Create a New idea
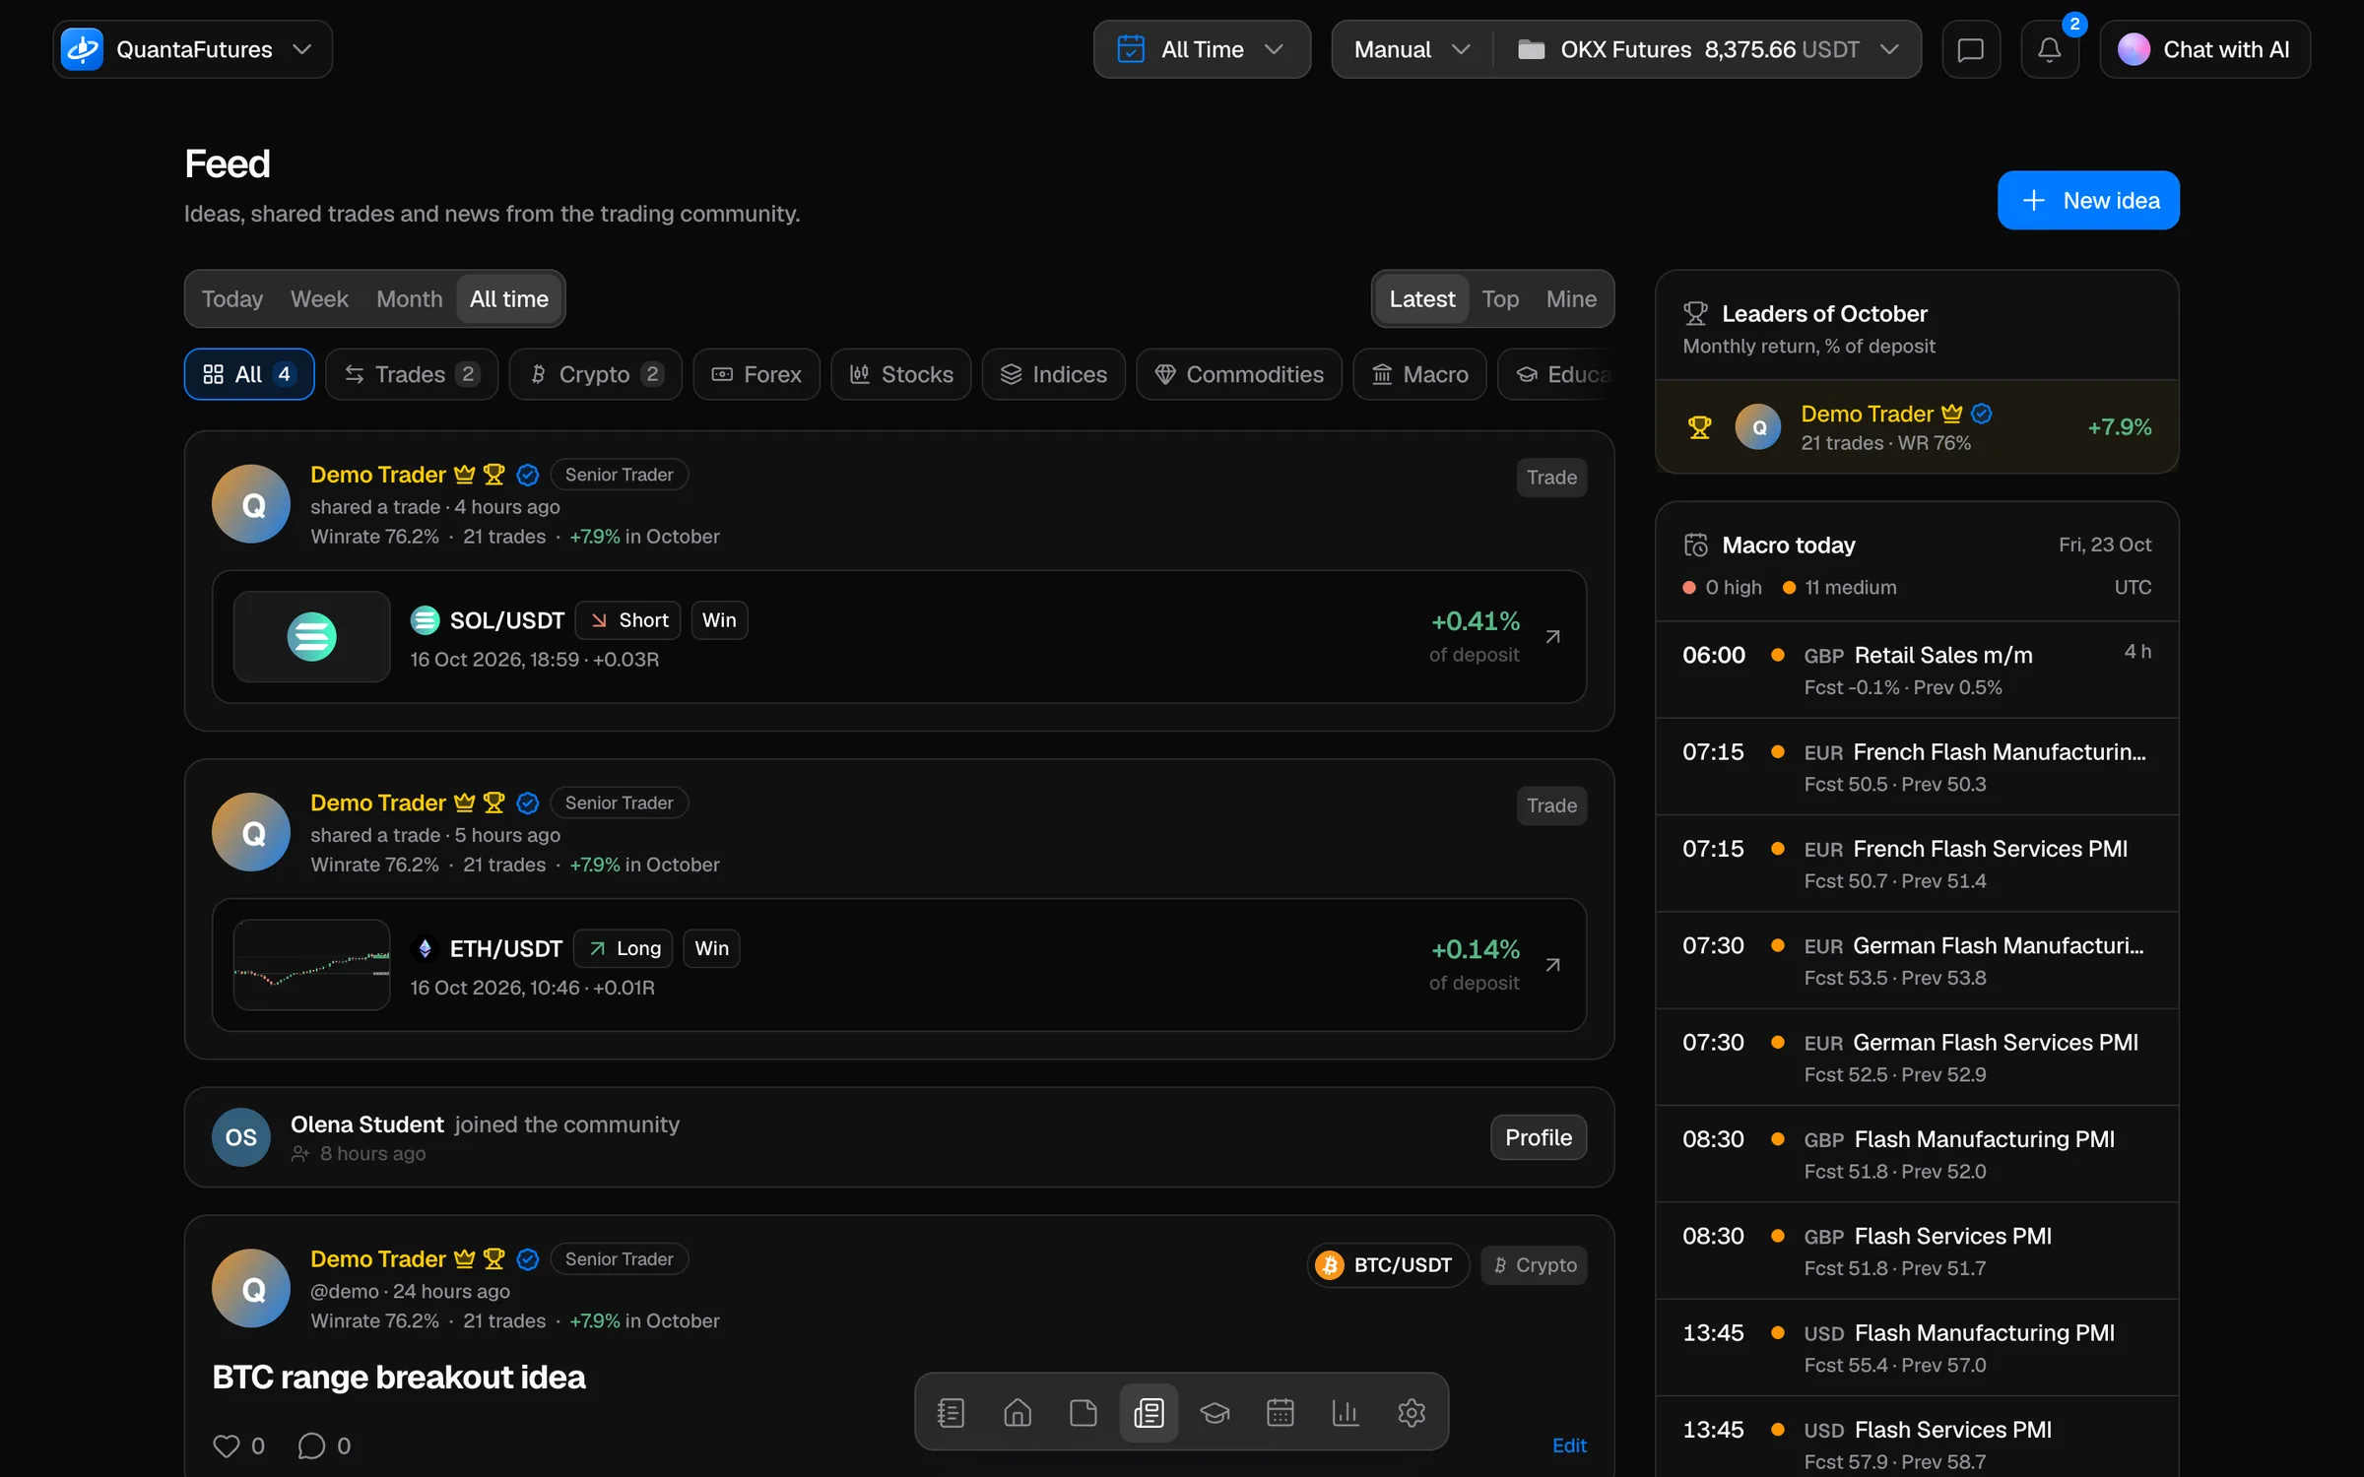Image resolution: width=2364 pixels, height=1477 pixels. (x=2088, y=200)
